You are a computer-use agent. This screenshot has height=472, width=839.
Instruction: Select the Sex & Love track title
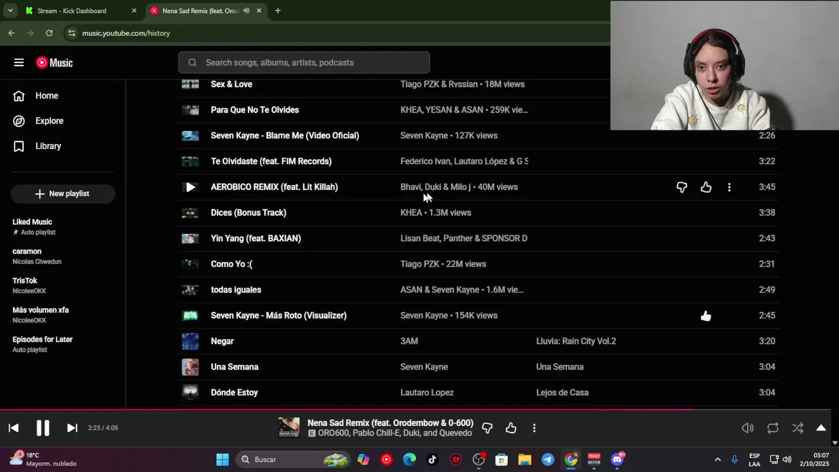coord(231,84)
